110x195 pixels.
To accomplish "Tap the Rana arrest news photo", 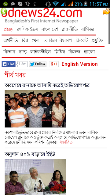I will 35,109.
